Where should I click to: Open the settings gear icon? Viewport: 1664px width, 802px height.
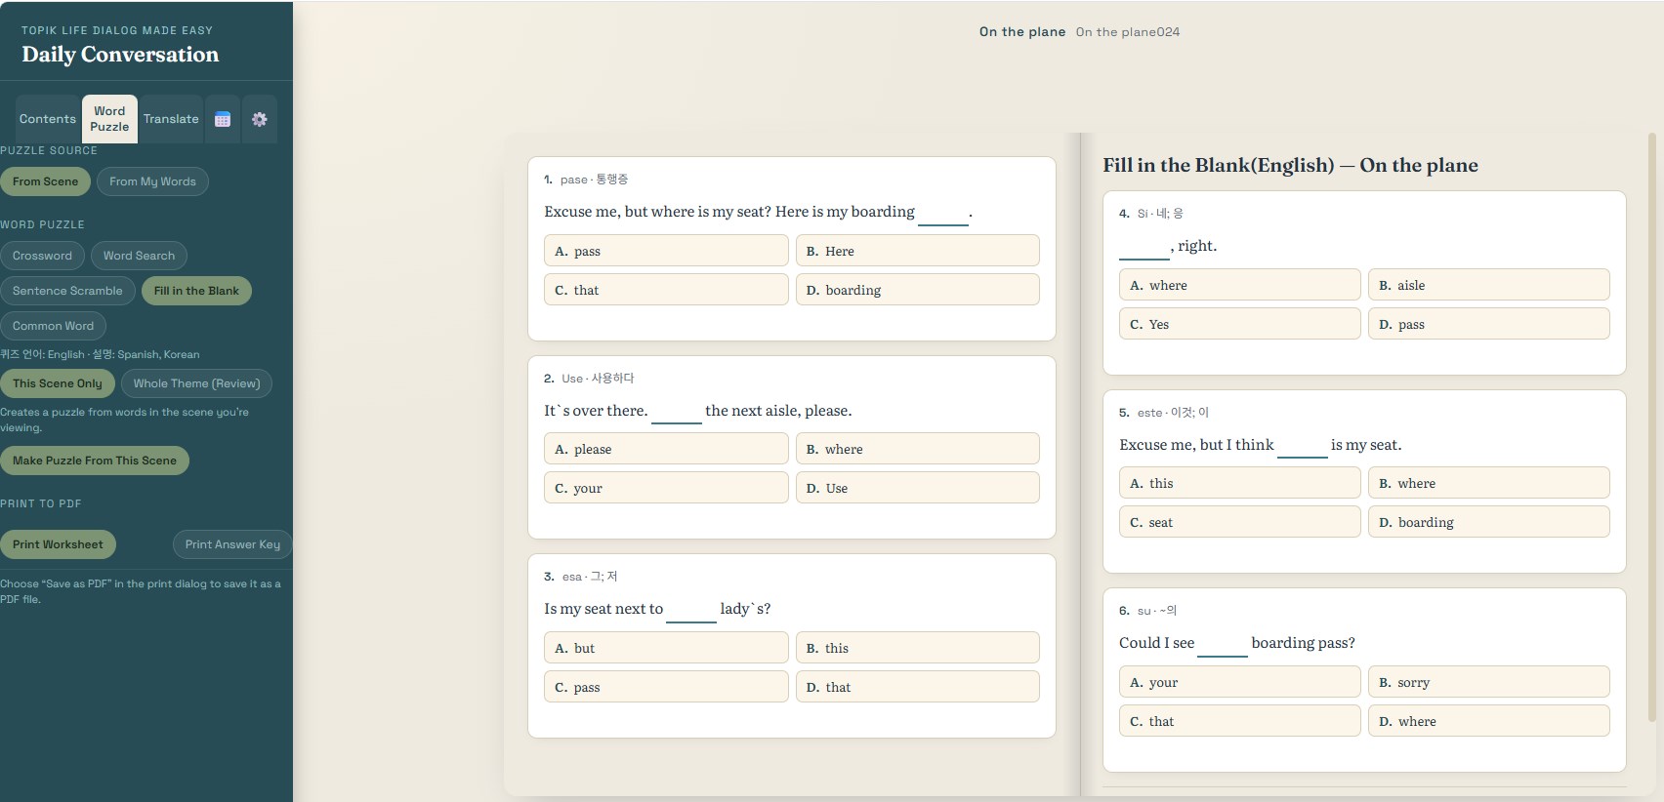(259, 119)
